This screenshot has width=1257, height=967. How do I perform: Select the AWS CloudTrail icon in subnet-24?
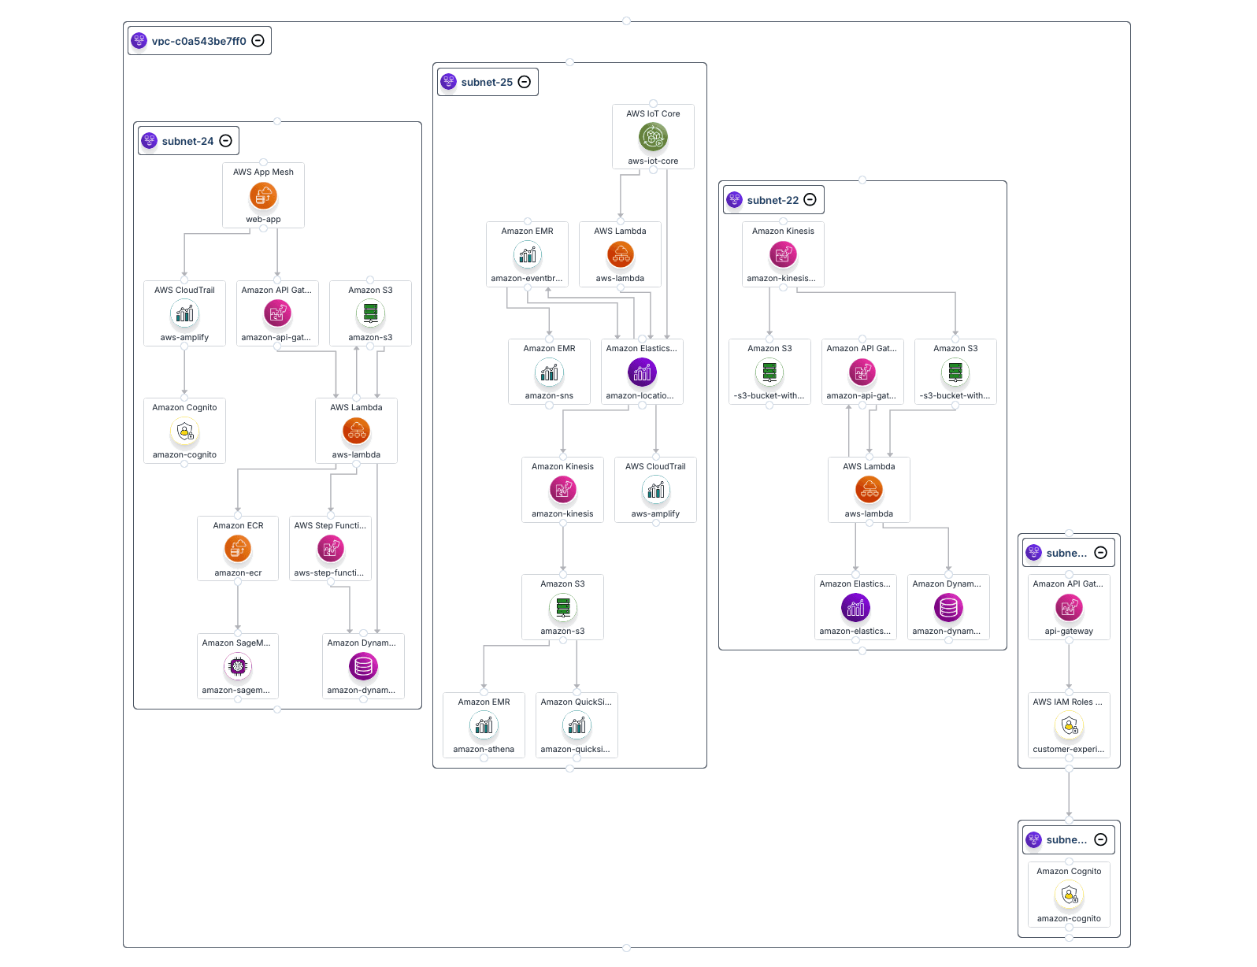(x=184, y=313)
